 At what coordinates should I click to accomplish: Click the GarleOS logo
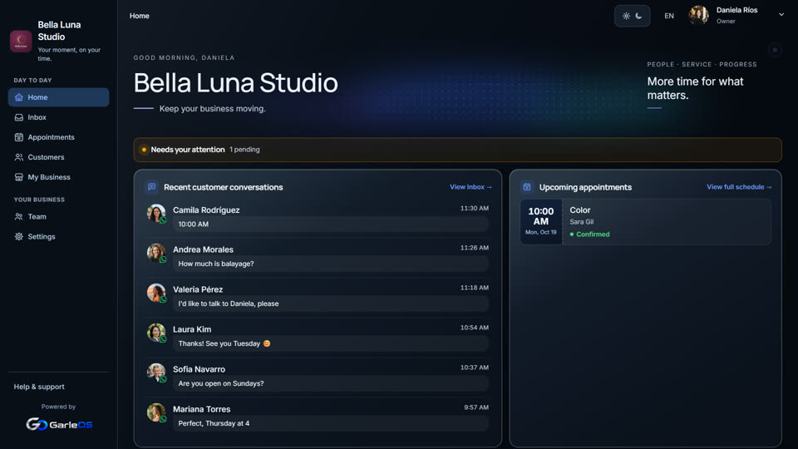(59, 424)
